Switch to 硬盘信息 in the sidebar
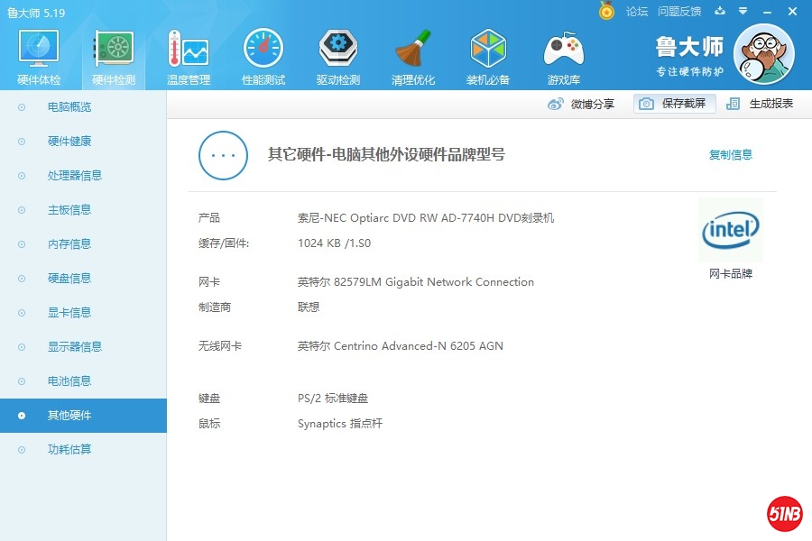Screen dimensions: 812x541 coord(69,279)
